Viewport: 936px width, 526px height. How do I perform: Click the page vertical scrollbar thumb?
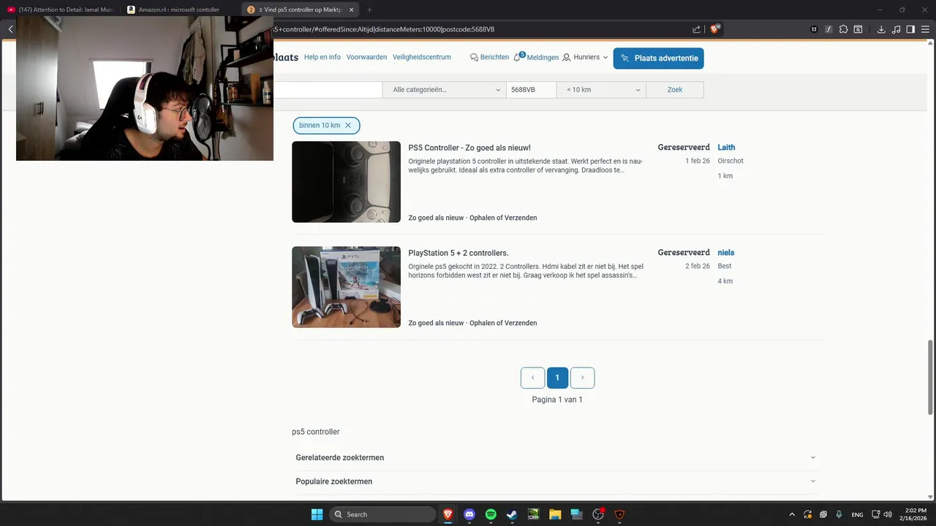pyautogui.click(x=931, y=376)
